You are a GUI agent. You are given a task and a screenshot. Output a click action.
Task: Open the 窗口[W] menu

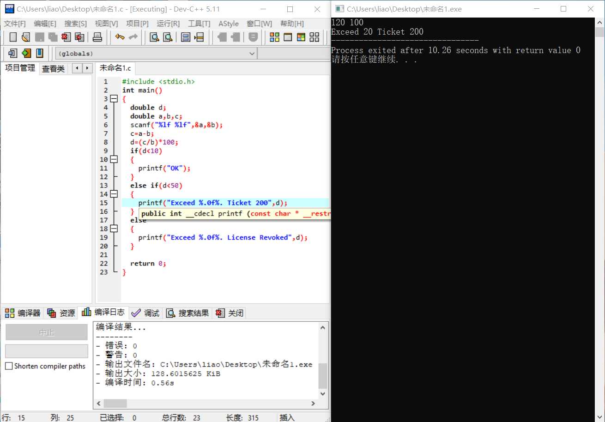(x=259, y=24)
